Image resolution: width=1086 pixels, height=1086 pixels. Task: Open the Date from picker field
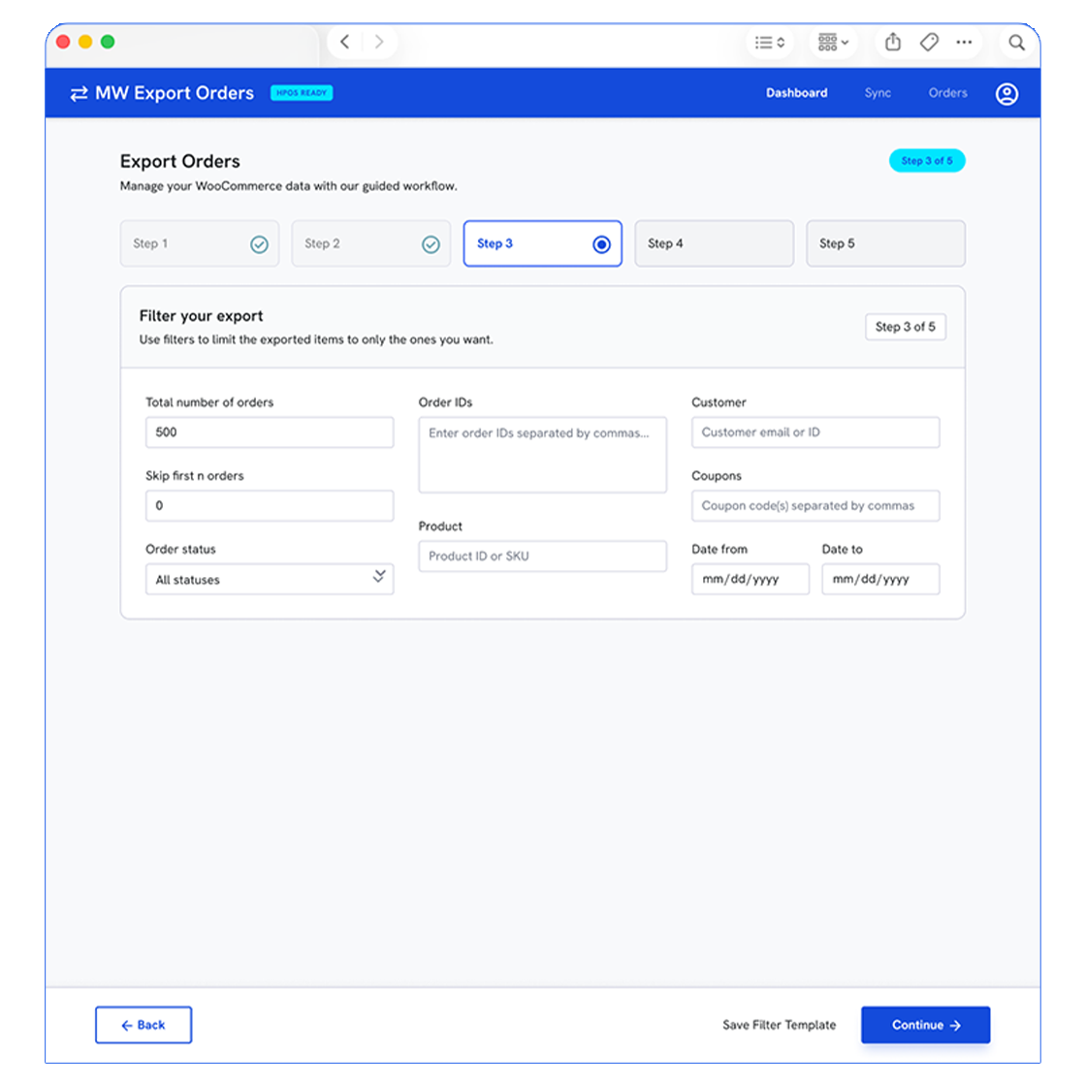pos(751,579)
